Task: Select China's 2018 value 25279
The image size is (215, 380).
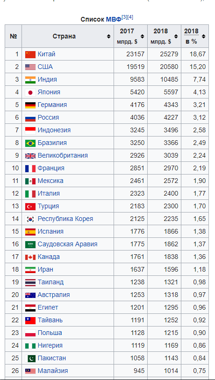Action: [x=169, y=54]
